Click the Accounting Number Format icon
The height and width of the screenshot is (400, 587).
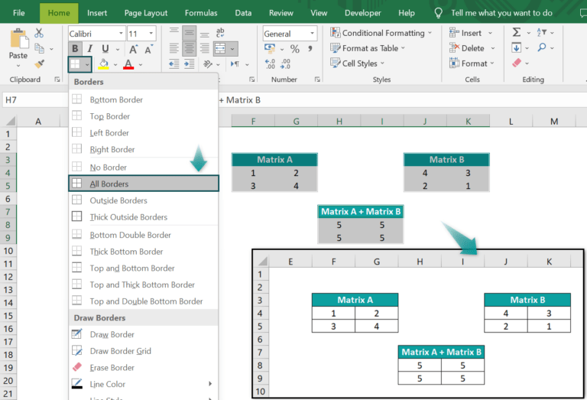270,48
